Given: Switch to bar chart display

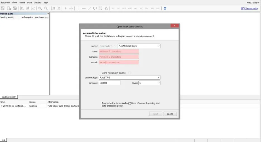Looking at the screenshot, I should [x=22, y=8].
